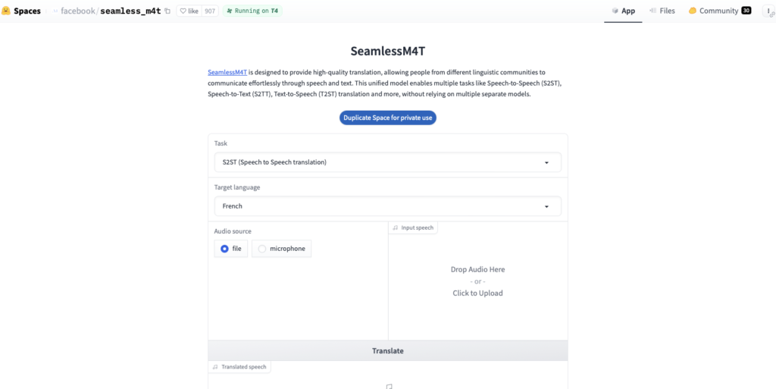Copy the space name with copy icon
This screenshot has height=389, width=776.
tap(167, 11)
